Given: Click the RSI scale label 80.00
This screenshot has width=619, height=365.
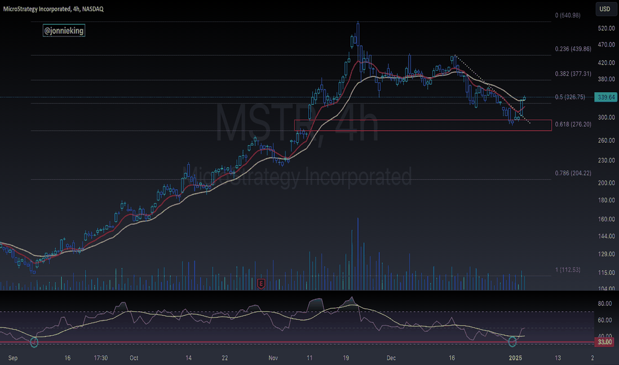Looking at the screenshot, I should tap(605, 304).
